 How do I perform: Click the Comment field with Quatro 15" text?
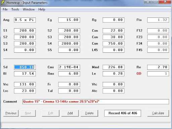click(96, 102)
